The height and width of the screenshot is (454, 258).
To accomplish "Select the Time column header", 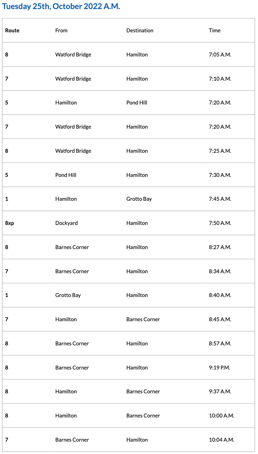I will pos(214,30).
